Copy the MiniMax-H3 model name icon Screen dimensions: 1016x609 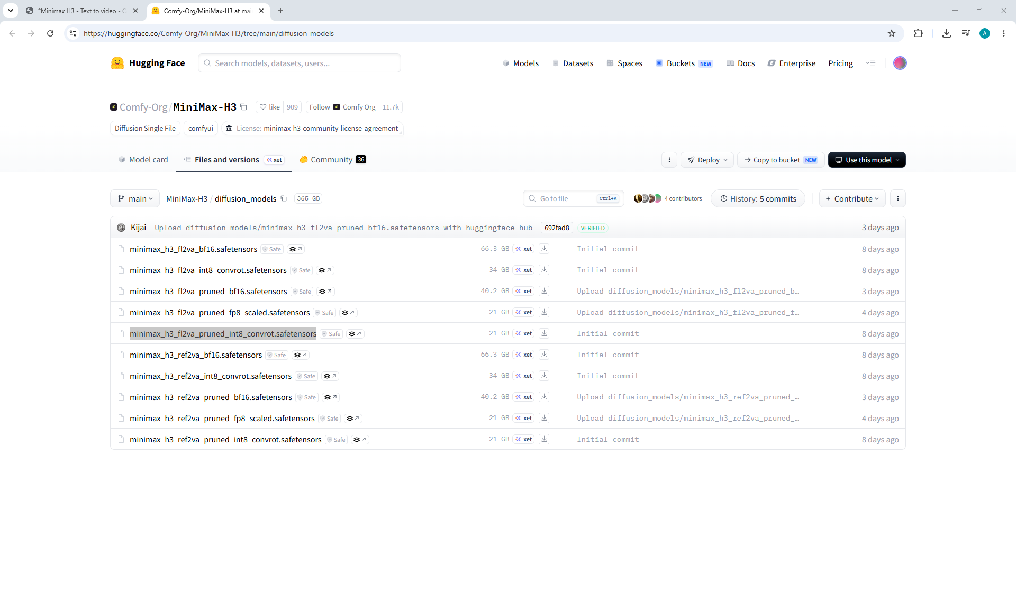click(244, 107)
